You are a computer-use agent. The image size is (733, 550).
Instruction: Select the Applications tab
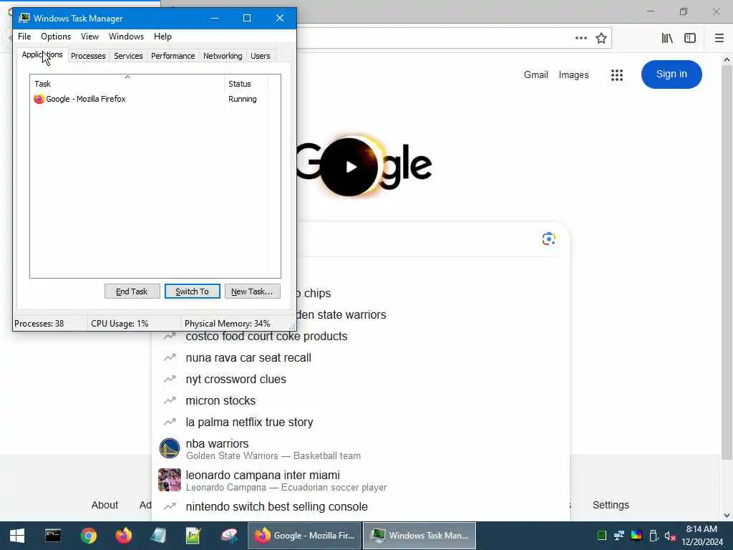(x=42, y=54)
